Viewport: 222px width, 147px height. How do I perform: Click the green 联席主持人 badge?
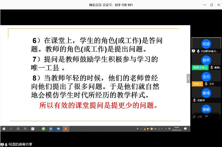pos(200,68)
